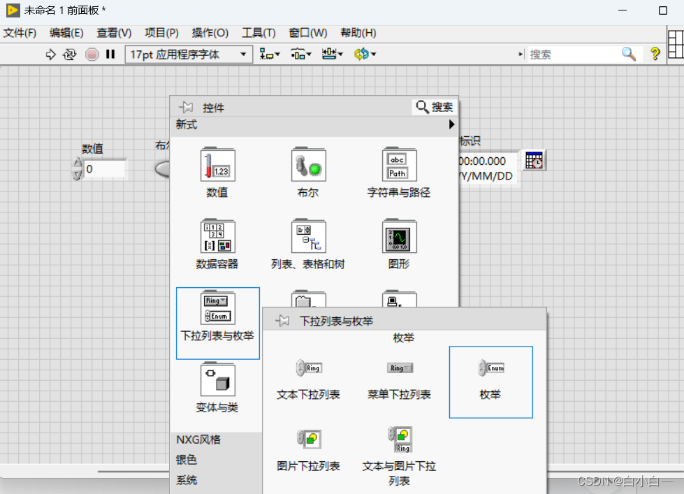Select the 文本与图片下拉列表 control
The height and width of the screenshot is (494, 684).
coord(399,456)
